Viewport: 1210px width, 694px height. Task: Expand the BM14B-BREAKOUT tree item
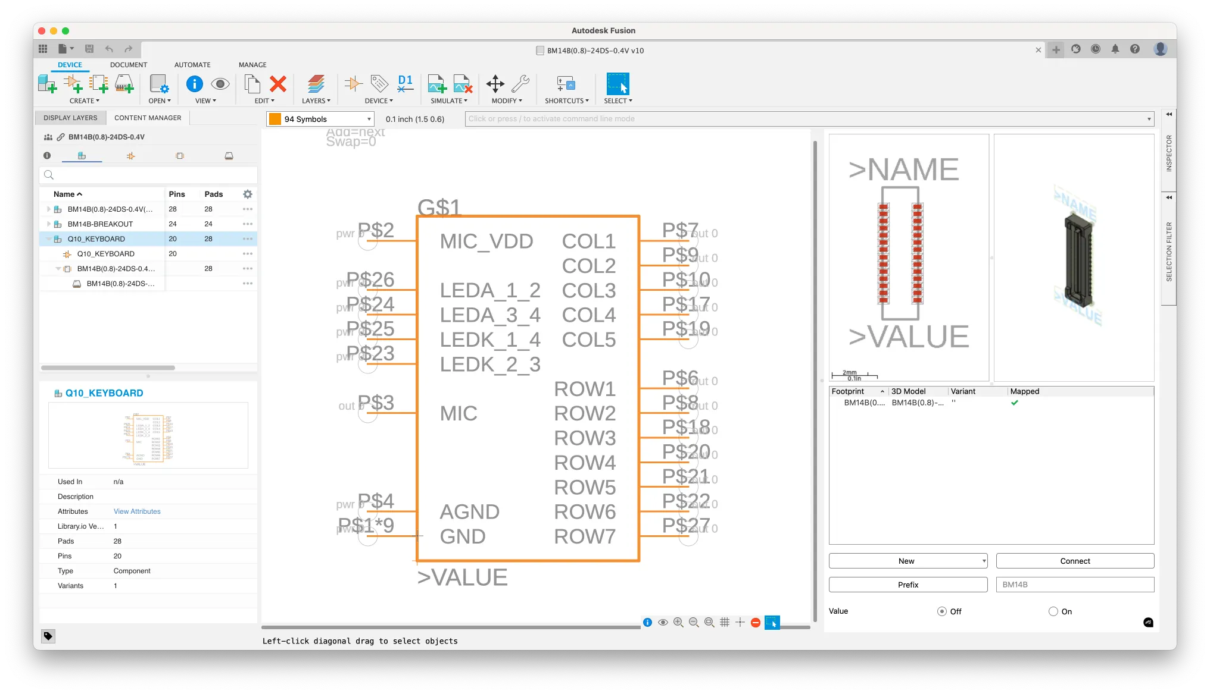(49, 224)
